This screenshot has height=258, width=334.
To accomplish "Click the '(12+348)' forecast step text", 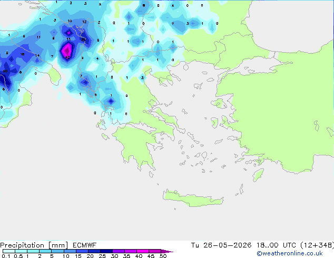I will click(317, 245).
